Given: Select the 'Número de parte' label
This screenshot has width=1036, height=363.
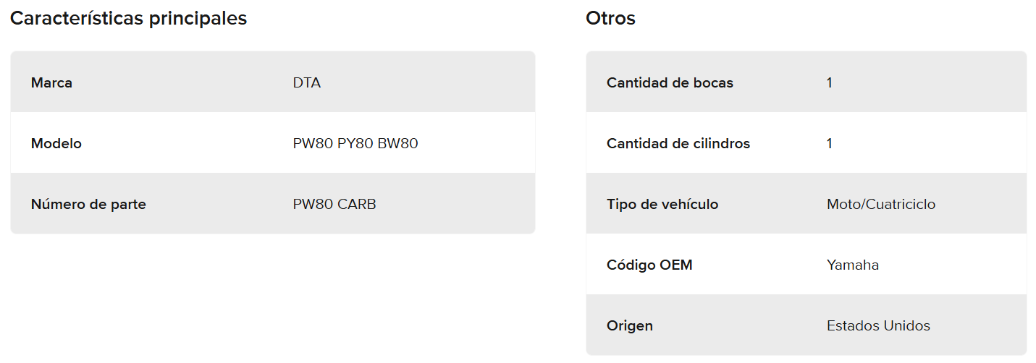Looking at the screenshot, I should pos(88,204).
